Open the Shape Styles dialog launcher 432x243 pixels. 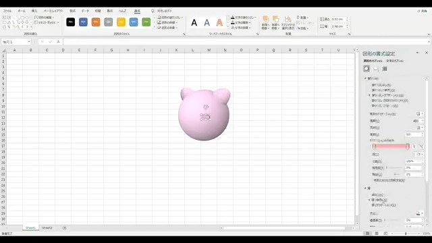click(184, 34)
